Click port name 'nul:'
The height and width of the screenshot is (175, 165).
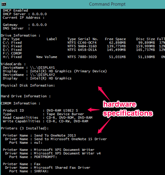click(38, 143)
